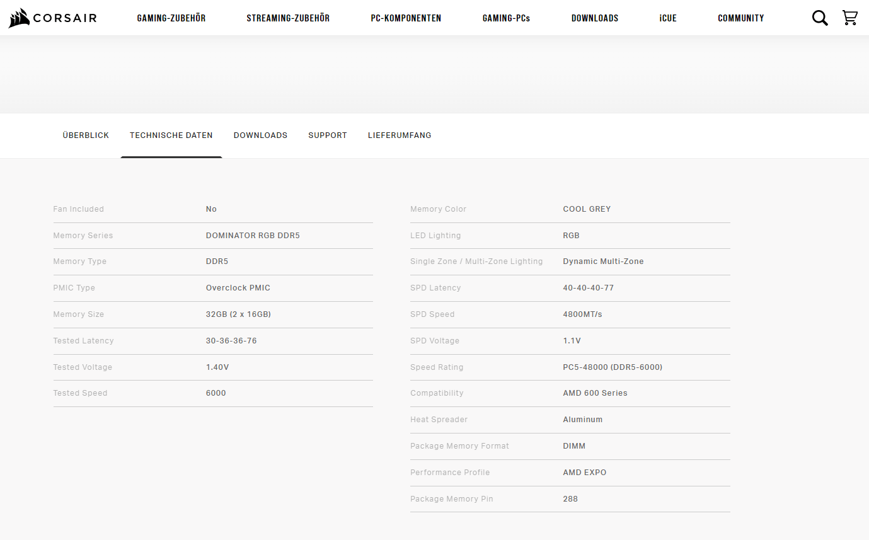Click the Tested Speed label
The image size is (869, 540).
(x=80, y=393)
